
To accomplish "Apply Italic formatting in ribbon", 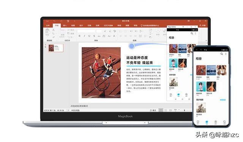I will [84, 36].
